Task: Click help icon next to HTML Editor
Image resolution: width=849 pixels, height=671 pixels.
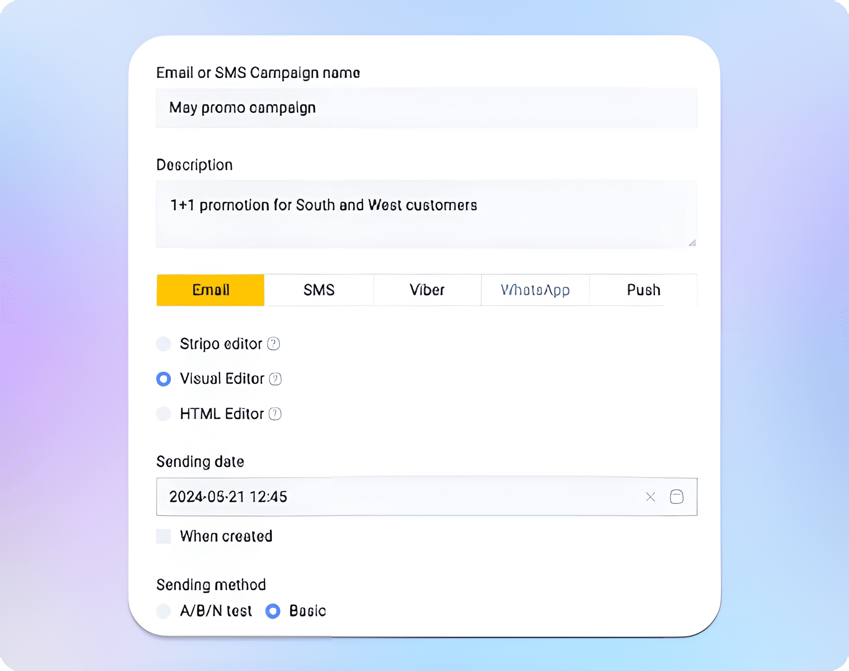Action: [x=275, y=414]
